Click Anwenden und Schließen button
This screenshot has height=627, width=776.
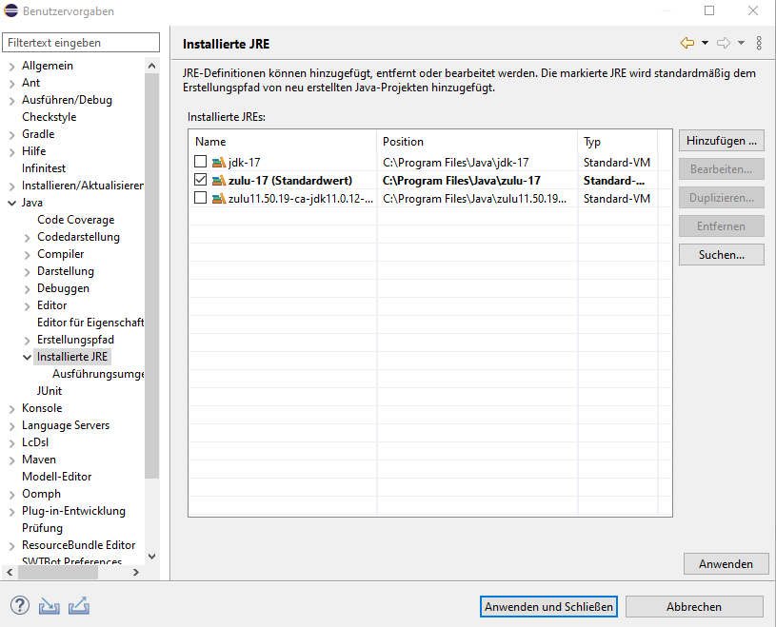click(548, 607)
